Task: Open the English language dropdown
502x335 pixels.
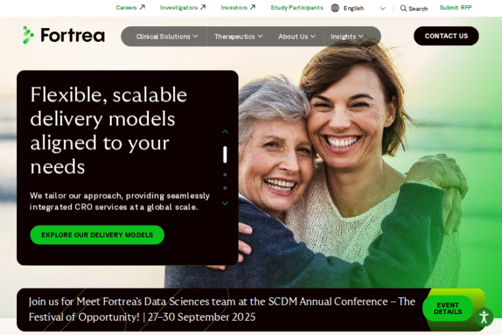Action: tap(363, 9)
